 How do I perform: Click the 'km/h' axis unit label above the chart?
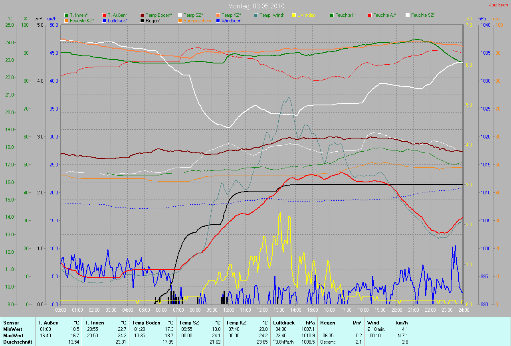click(51, 19)
